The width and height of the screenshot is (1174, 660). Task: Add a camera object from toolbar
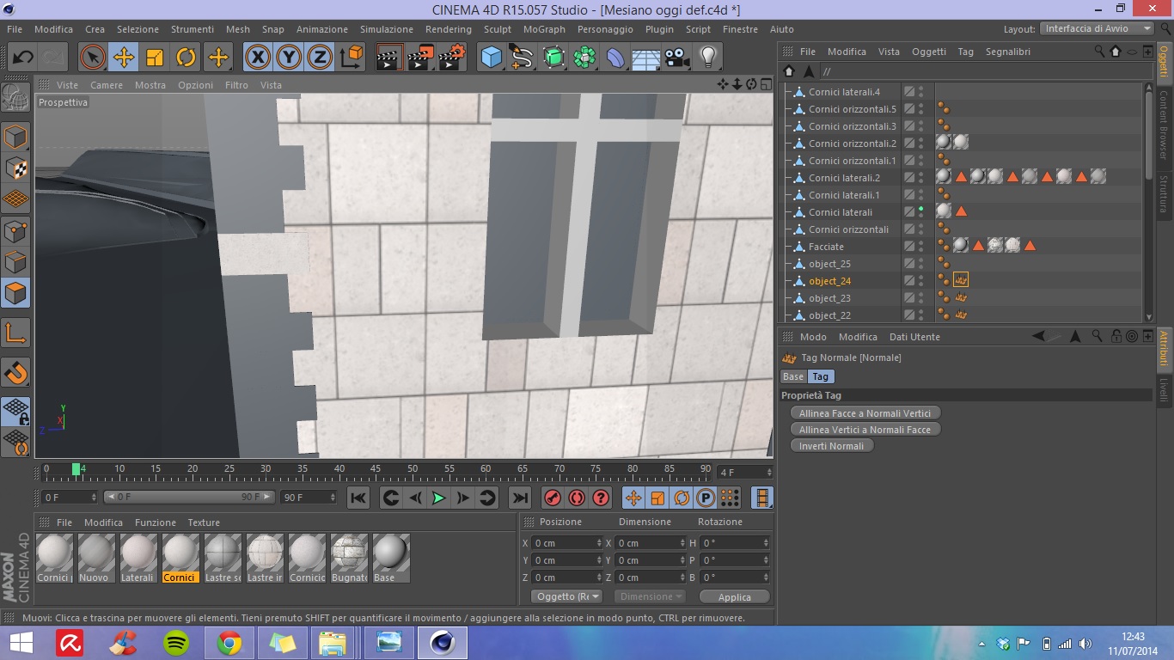tap(677, 58)
